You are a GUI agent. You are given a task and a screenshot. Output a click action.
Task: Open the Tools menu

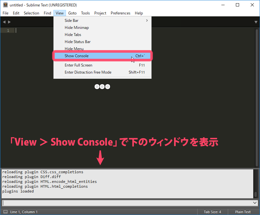(x=85, y=13)
